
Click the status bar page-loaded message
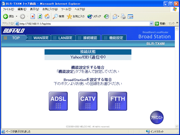click(x=18, y=132)
